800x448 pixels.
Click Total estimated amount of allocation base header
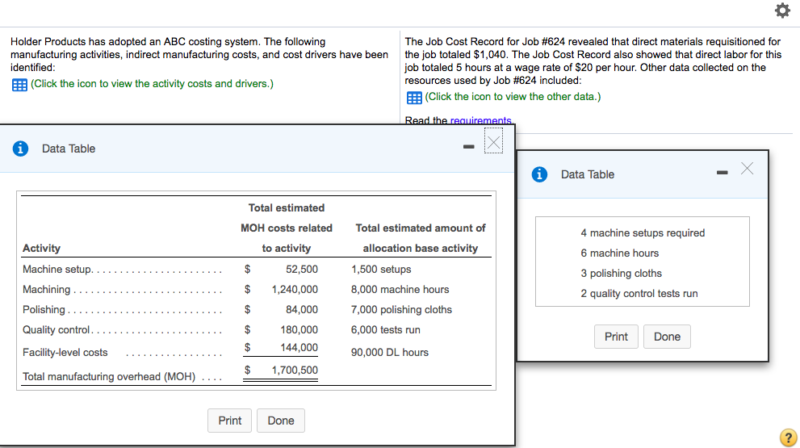click(421, 238)
